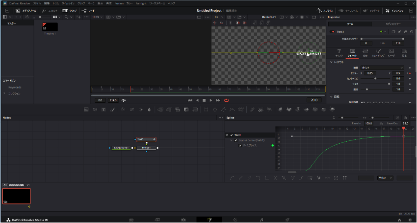
Task: Select the Background1 node
Action: [121, 148]
